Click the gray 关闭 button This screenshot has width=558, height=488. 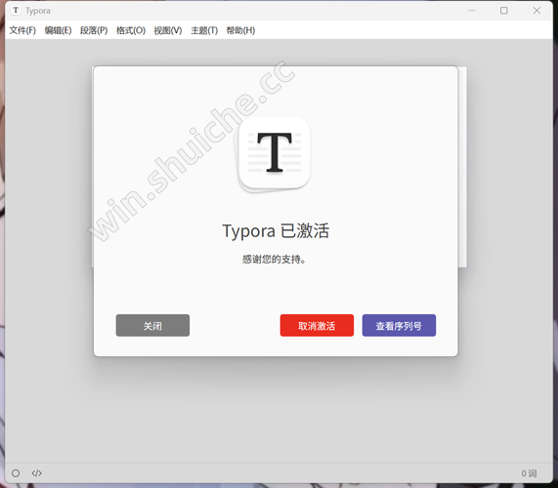[x=152, y=325]
